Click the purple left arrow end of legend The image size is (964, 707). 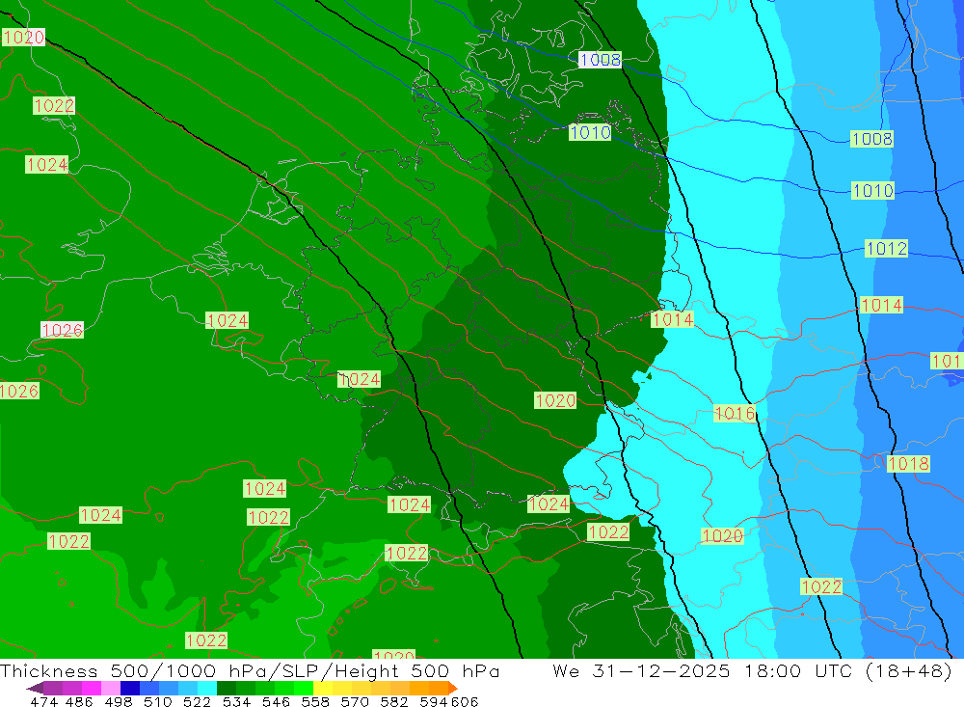[35, 688]
